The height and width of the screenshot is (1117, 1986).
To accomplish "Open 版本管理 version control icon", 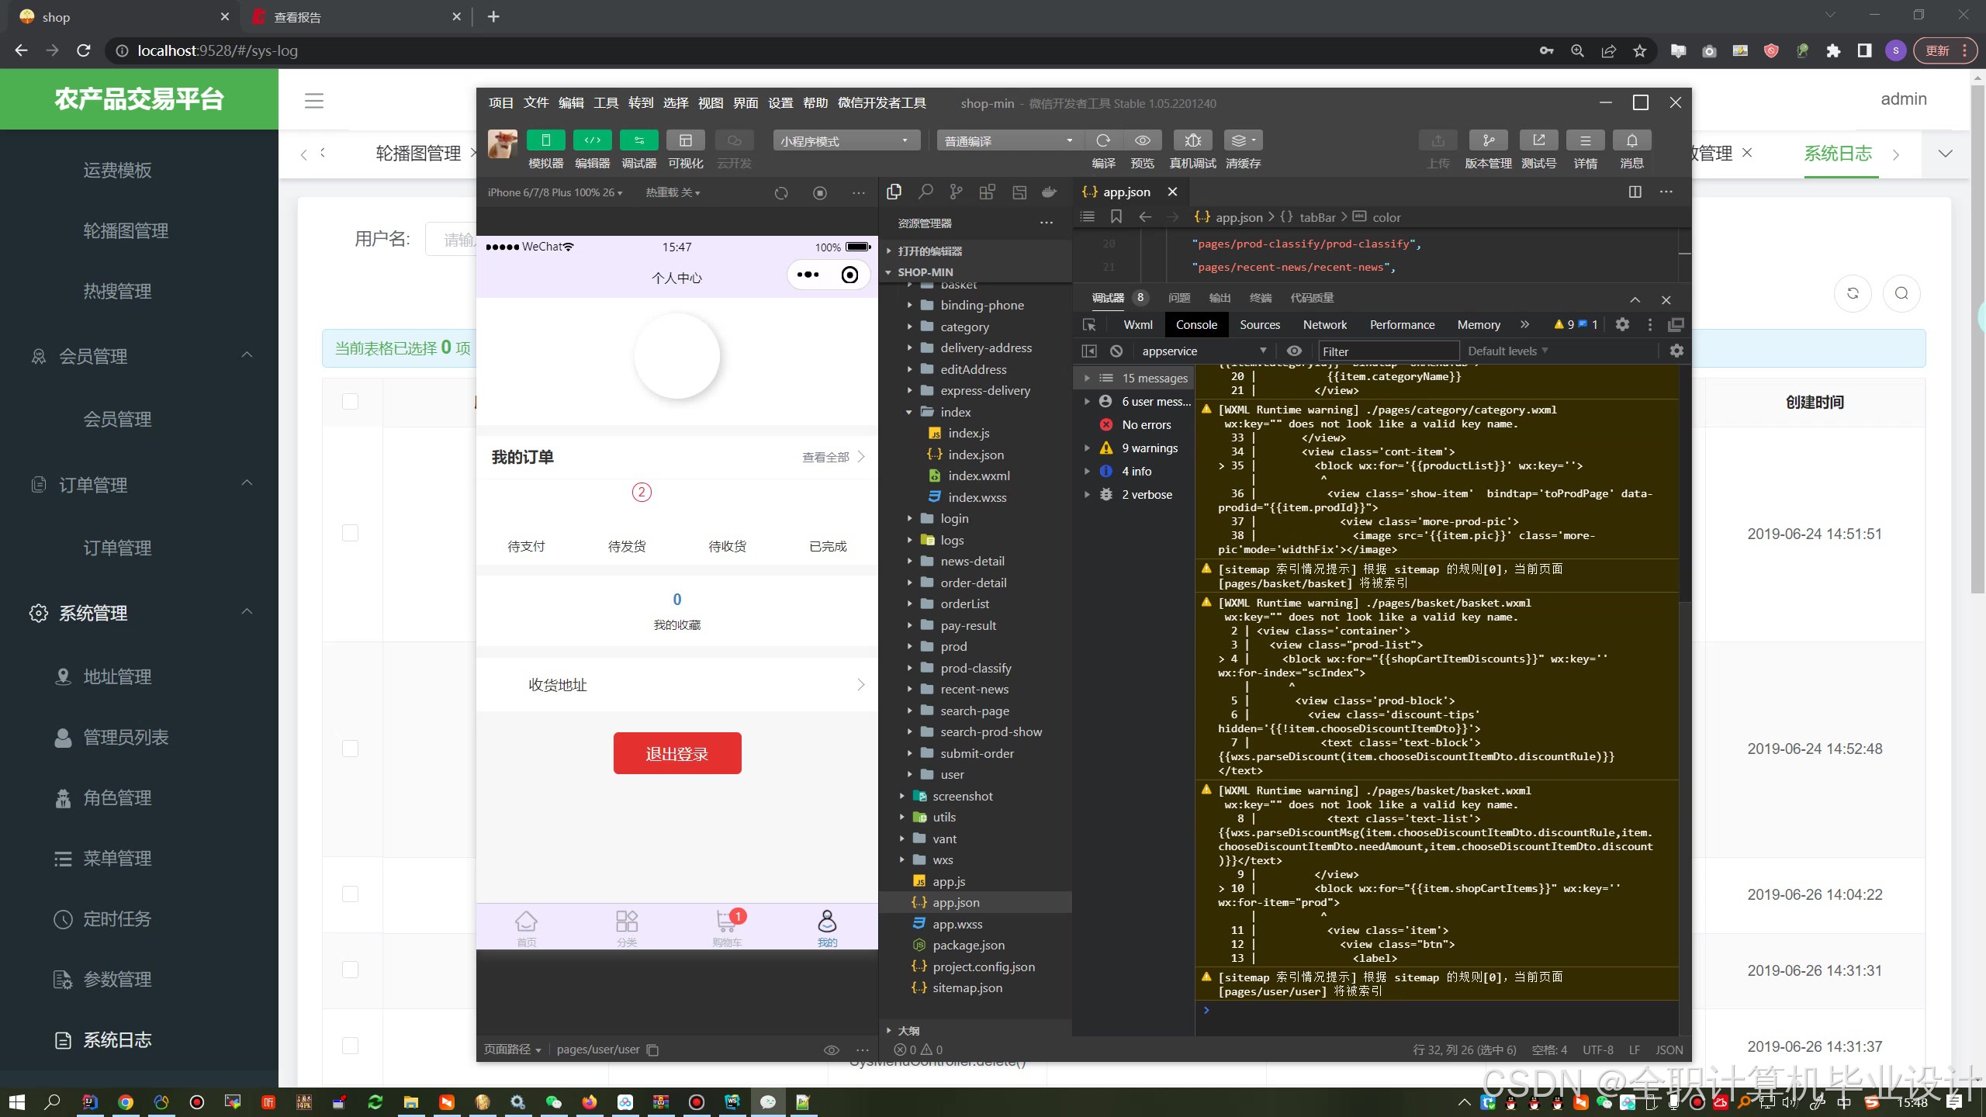I will click(1488, 140).
